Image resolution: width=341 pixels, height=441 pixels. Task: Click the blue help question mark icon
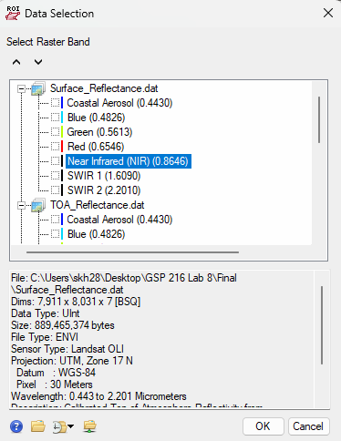click(x=16, y=426)
